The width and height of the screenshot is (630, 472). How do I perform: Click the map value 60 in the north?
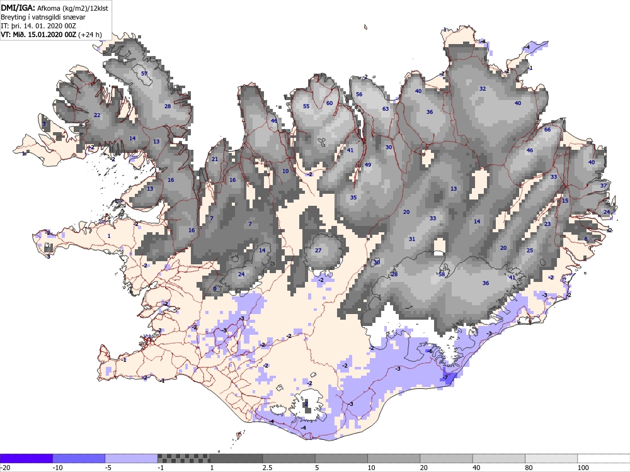click(329, 103)
